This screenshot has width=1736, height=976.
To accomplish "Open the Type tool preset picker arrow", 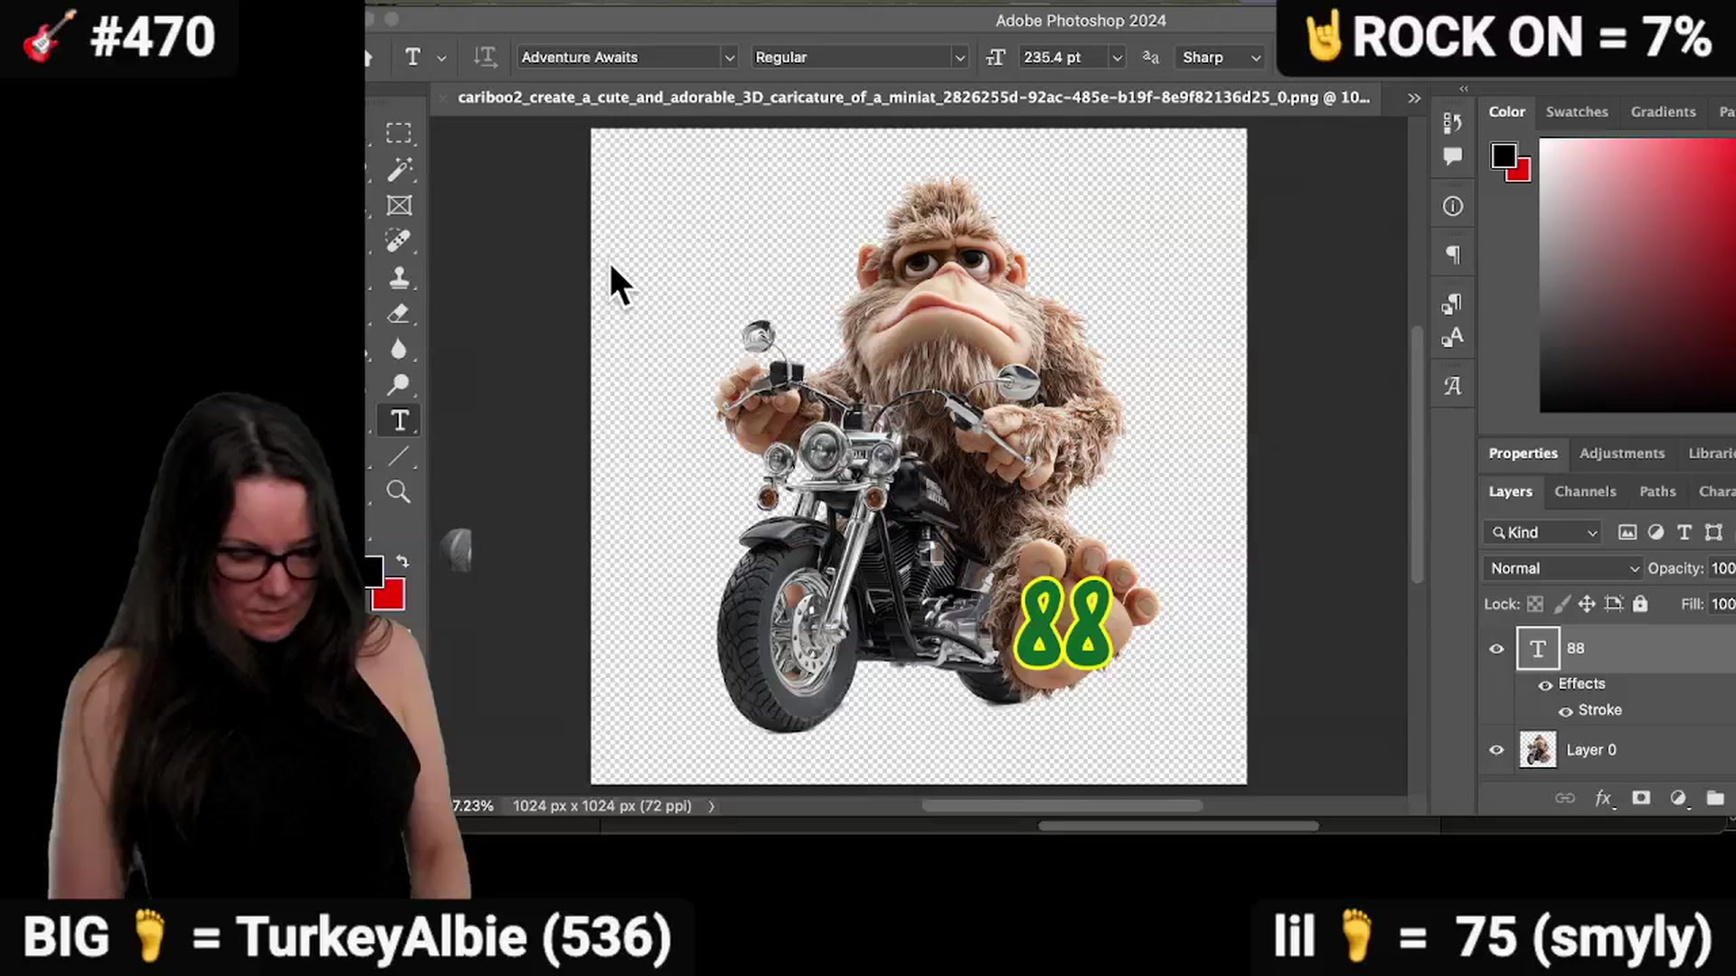I will point(441,58).
